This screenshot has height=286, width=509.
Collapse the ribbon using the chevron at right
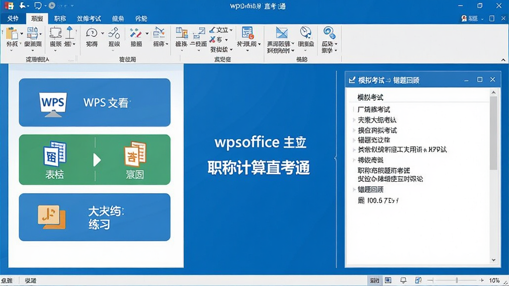(x=503, y=60)
